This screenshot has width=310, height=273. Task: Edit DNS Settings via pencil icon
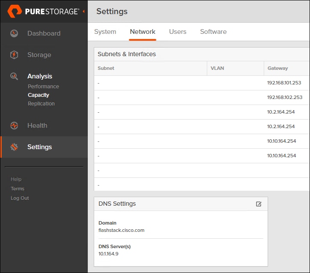259,204
